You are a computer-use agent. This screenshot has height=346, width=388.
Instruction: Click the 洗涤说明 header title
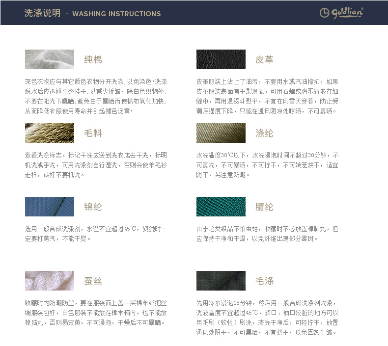tap(43, 13)
